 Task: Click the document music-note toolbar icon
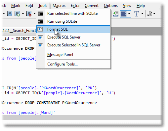click(150, 14)
